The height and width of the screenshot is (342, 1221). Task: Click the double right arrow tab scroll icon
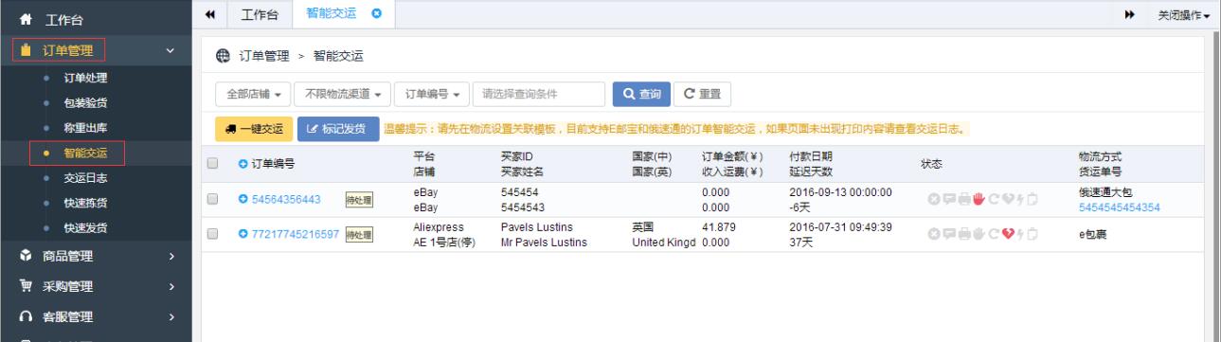[x=1129, y=14]
